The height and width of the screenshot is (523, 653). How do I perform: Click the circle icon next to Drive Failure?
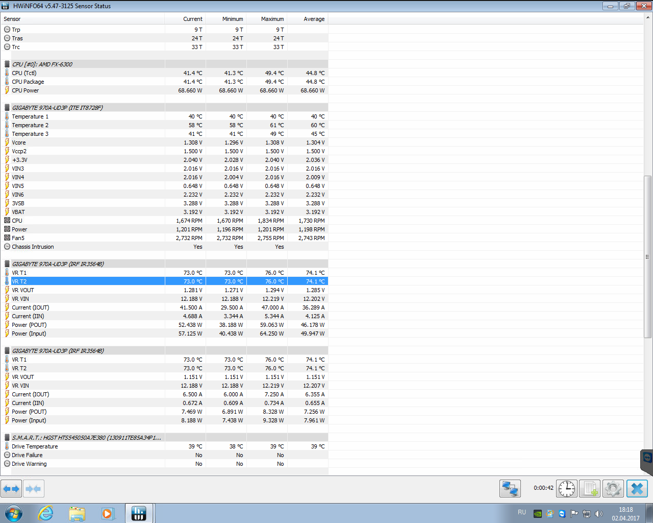click(7, 455)
